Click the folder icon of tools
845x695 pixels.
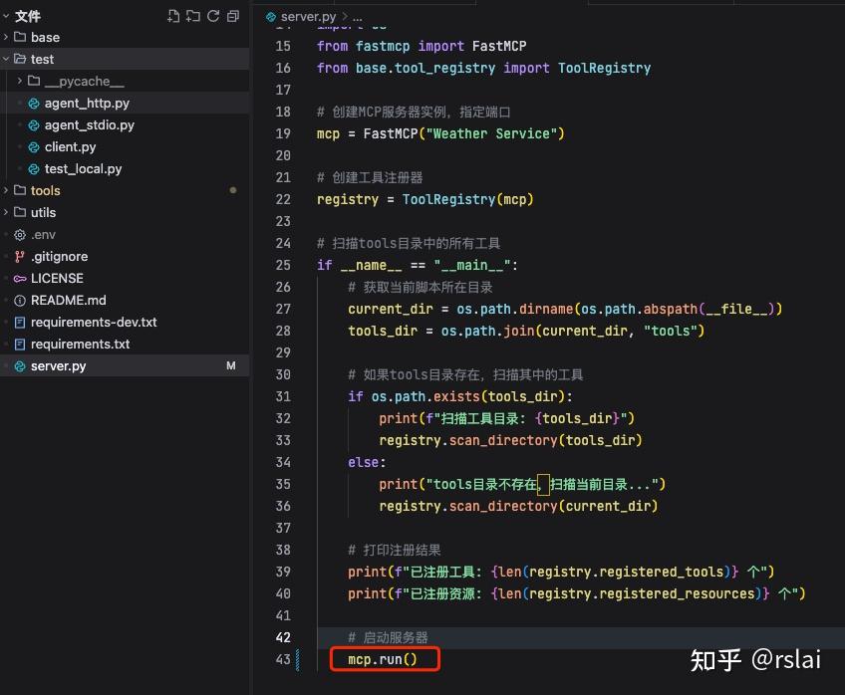[x=20, y=189]
